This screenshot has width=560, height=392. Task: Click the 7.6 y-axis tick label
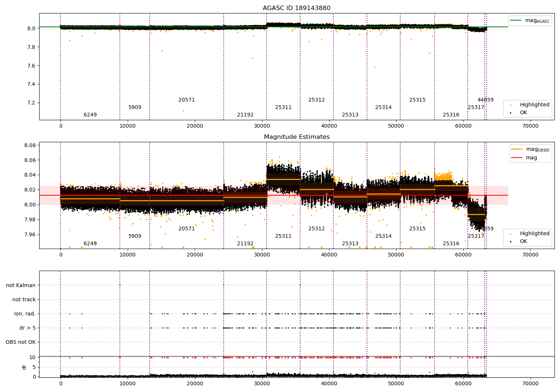point(31,66)
